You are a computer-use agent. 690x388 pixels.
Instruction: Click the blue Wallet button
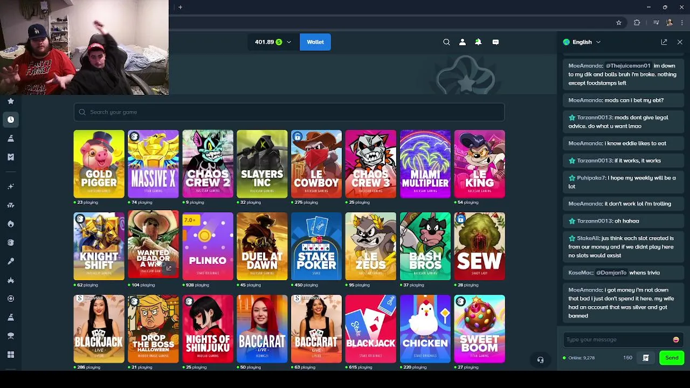click(x=315, y=42)
